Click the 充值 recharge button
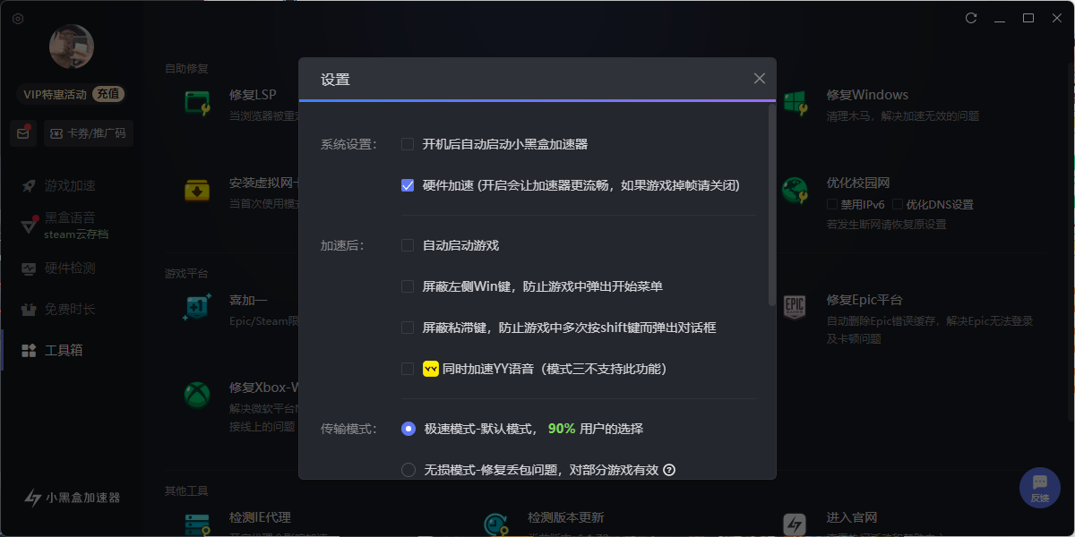This screenshot has height=537, width=1075. coord(107,93)
